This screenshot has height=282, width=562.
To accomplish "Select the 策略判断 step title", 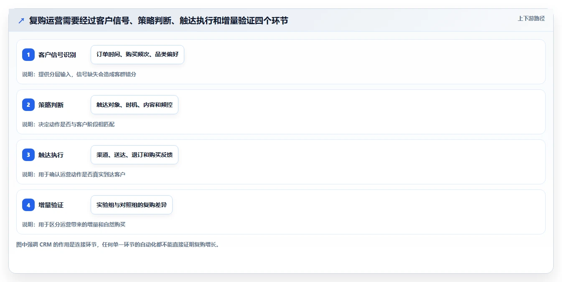I will click(51, 105).
